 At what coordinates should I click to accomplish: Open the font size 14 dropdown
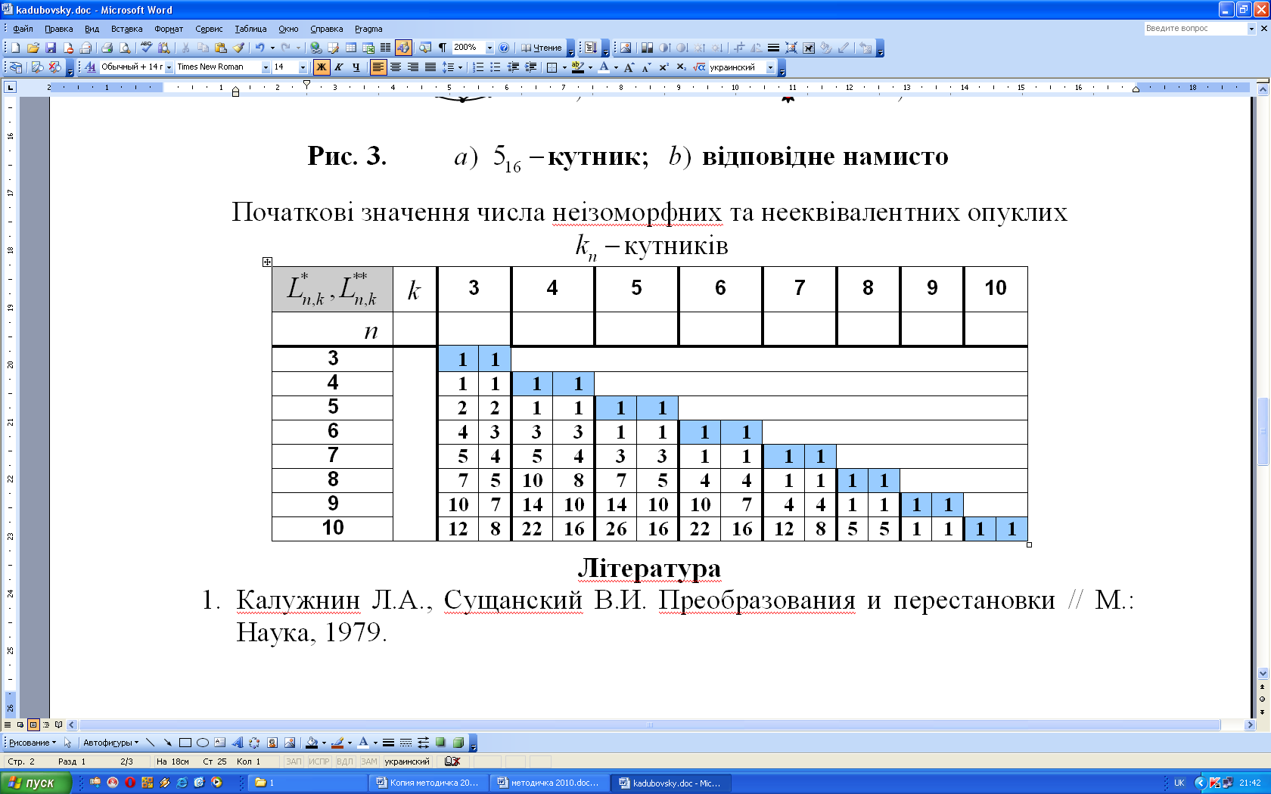coord(303,67)
